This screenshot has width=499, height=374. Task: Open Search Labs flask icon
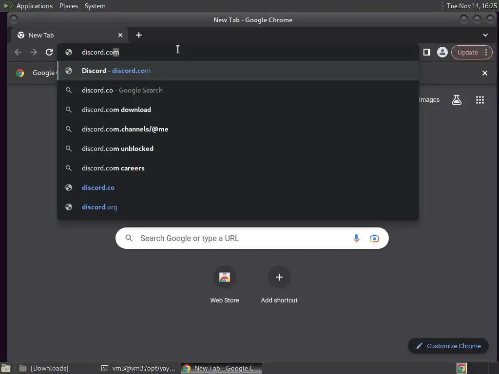pos(457,100)
